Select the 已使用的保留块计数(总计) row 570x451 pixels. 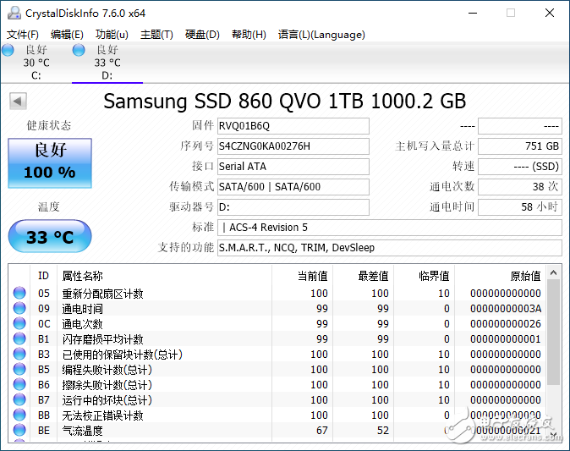(x=277, y=355)
